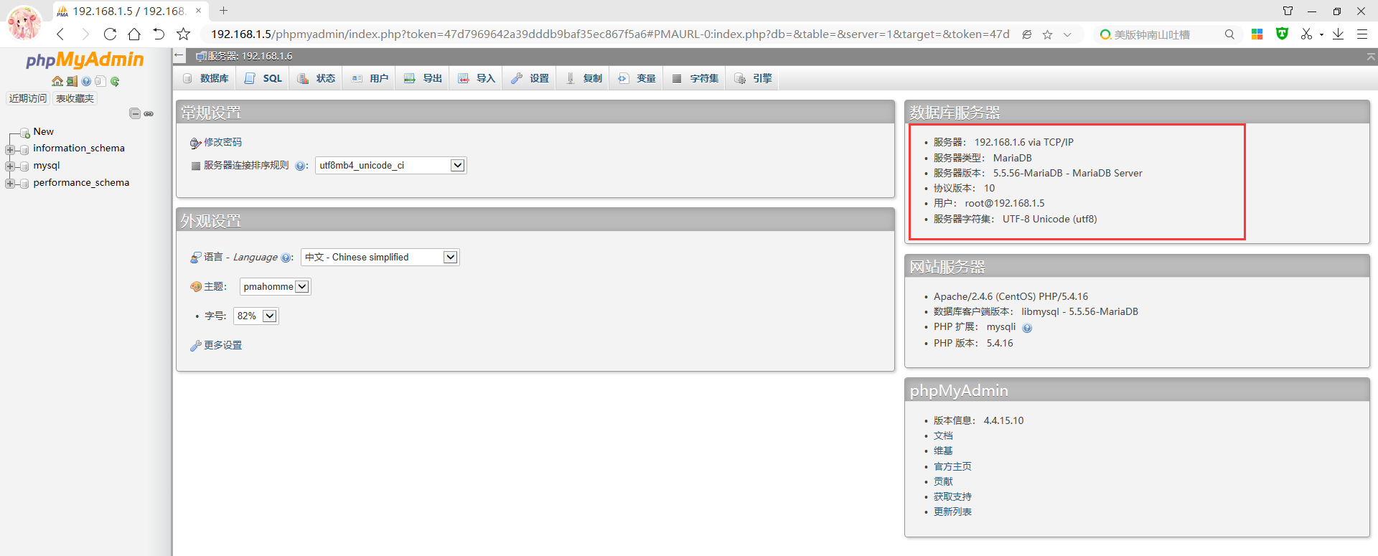Open the server connection collation dropdown
The image size is (1378, 556).
click(390, 166)
